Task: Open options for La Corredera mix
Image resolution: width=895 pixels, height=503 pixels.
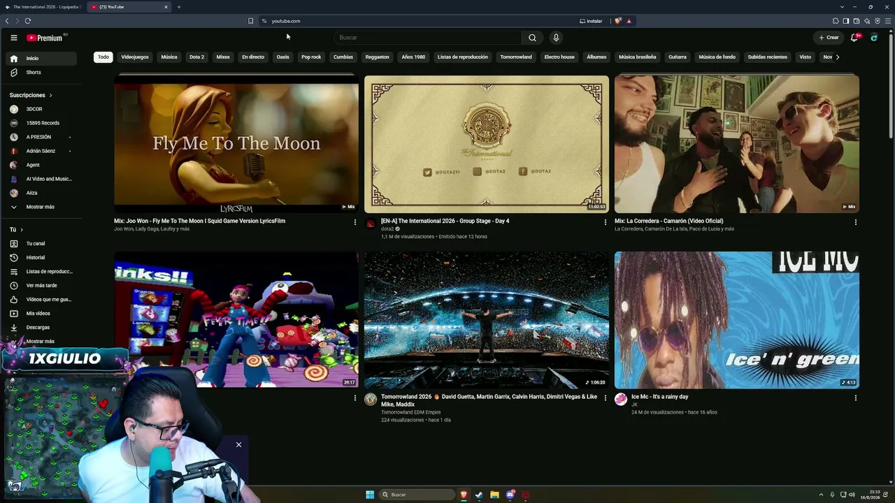Action: (855, 222)
